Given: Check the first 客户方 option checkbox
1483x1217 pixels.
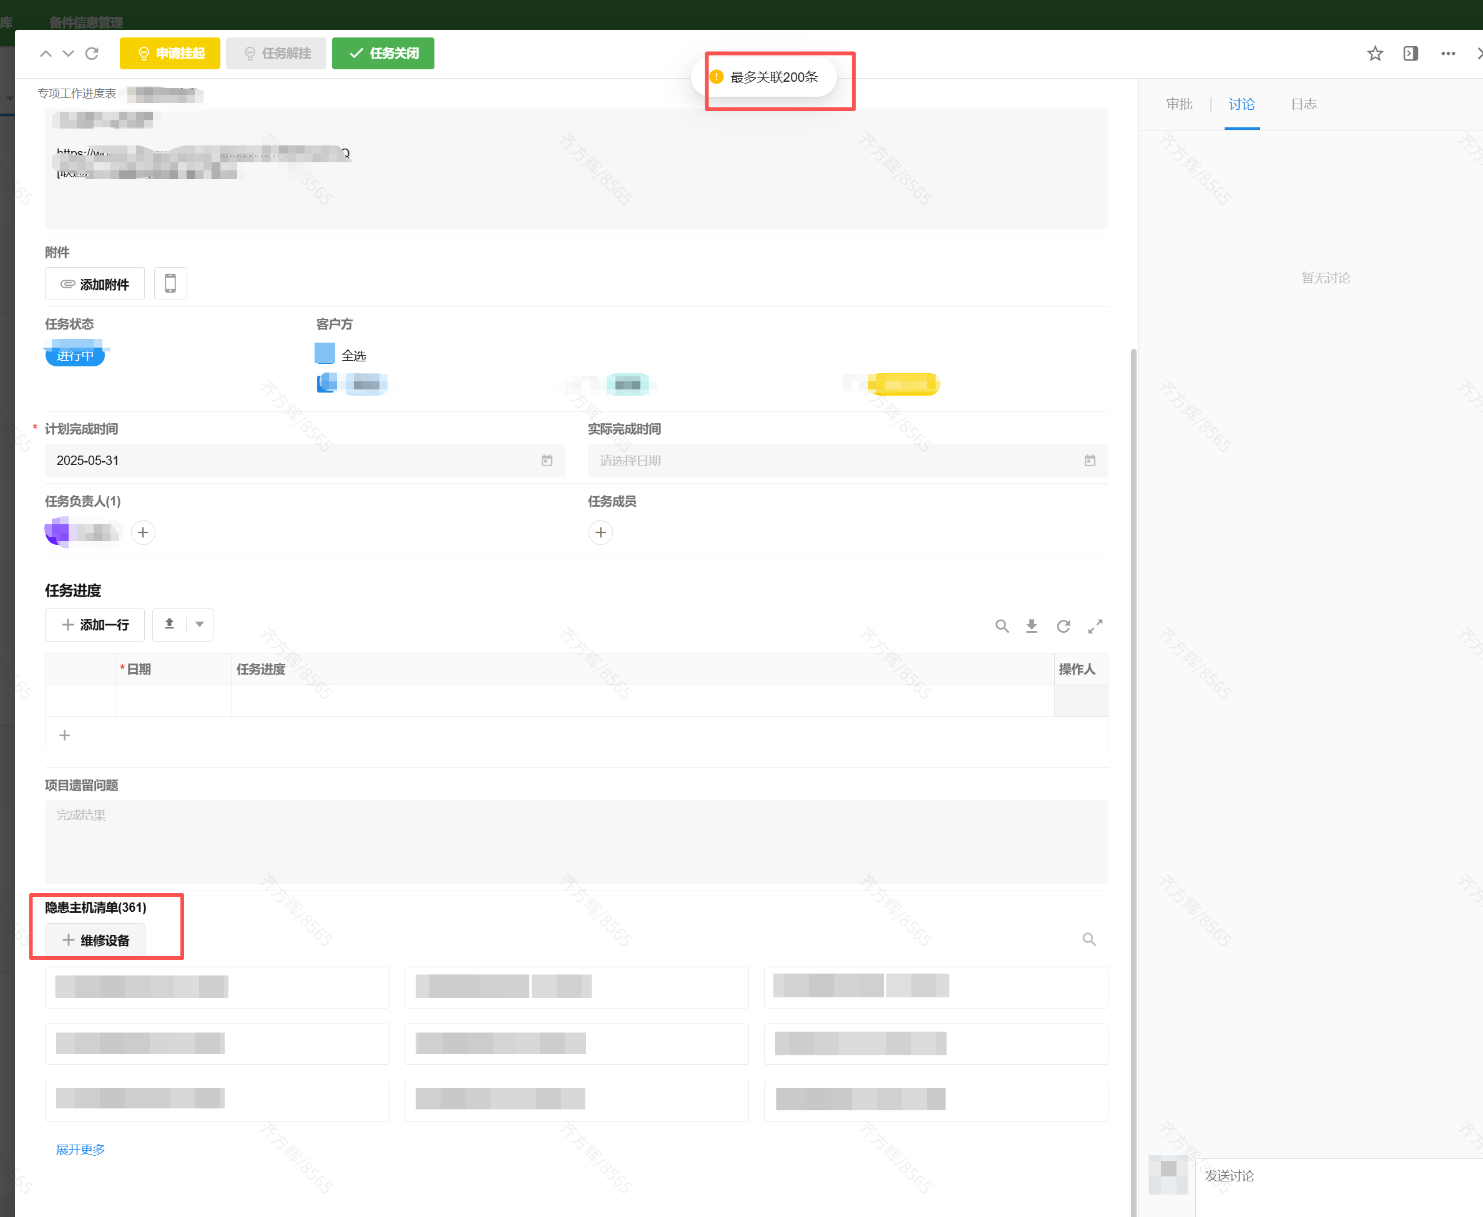Looking at the screenshot, I should click(327, 383).
